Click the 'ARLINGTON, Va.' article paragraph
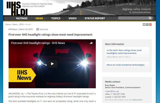 pyautogui.click(x=52, y=95)
